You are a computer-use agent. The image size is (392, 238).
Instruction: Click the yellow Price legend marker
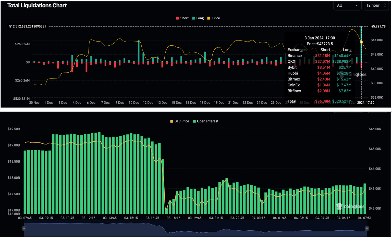[x=209, y=18]
